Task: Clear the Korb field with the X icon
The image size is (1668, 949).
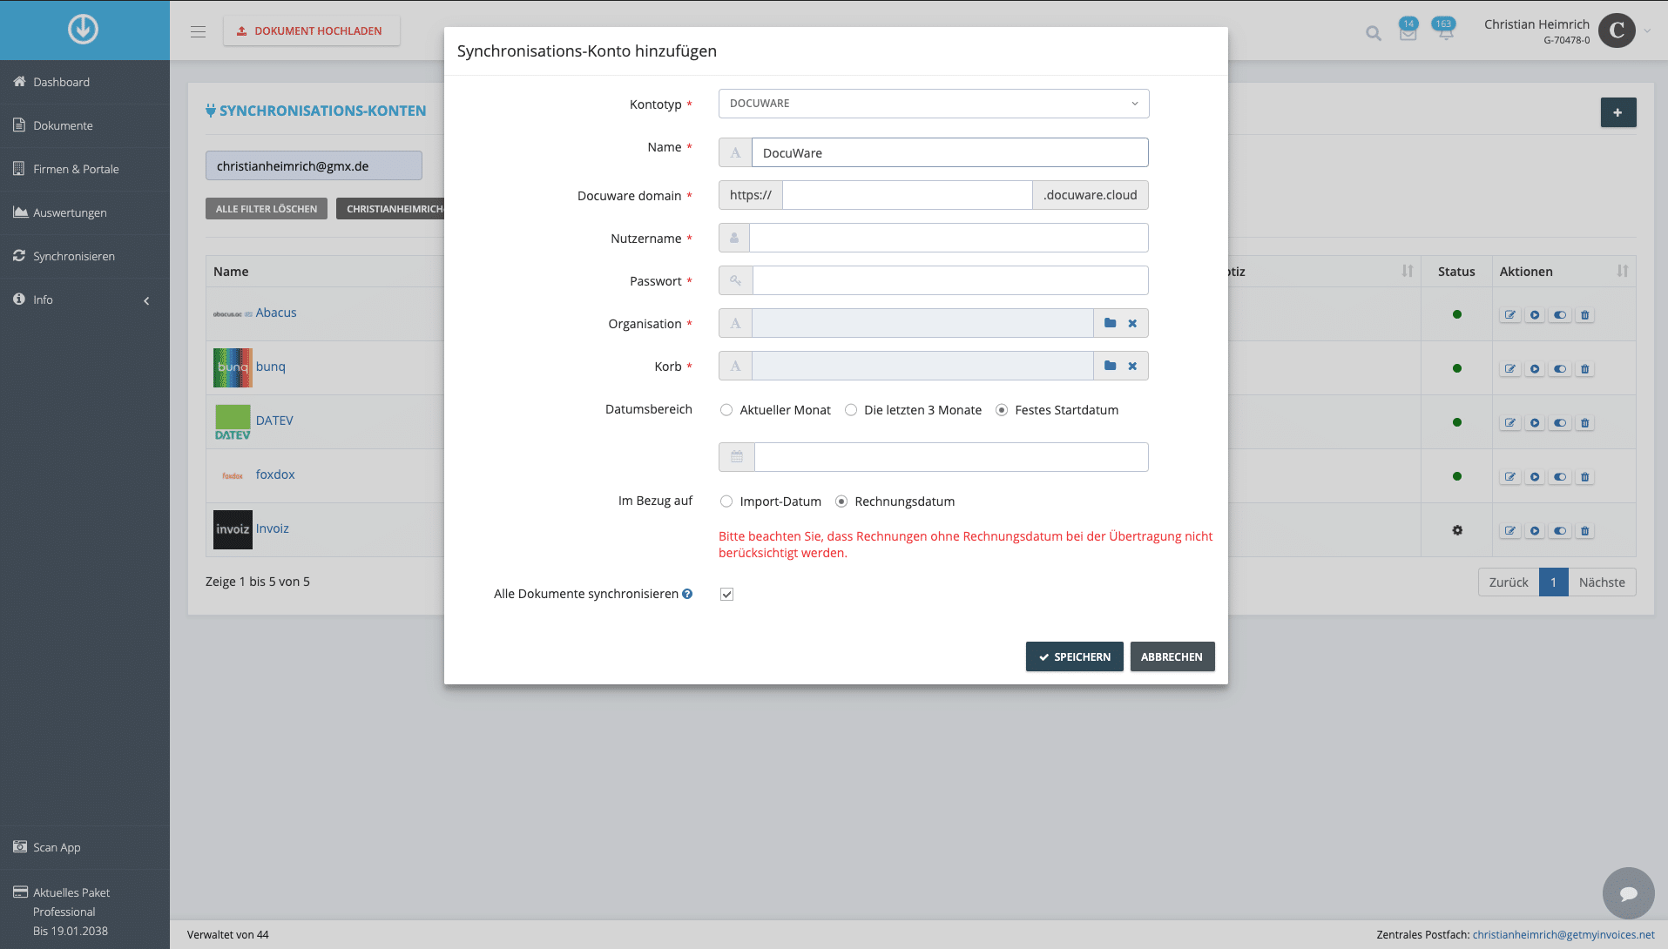Action: [1132, 366]
